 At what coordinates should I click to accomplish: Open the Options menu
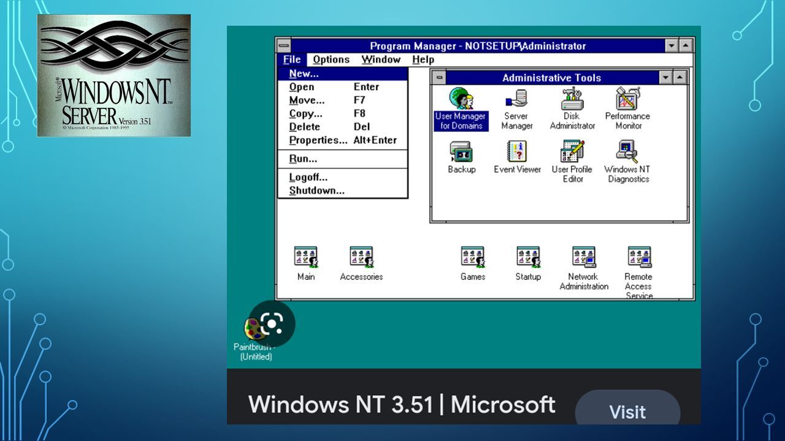pos(331,59)
